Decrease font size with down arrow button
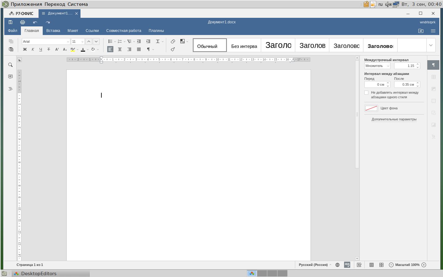 coord(96,41)
